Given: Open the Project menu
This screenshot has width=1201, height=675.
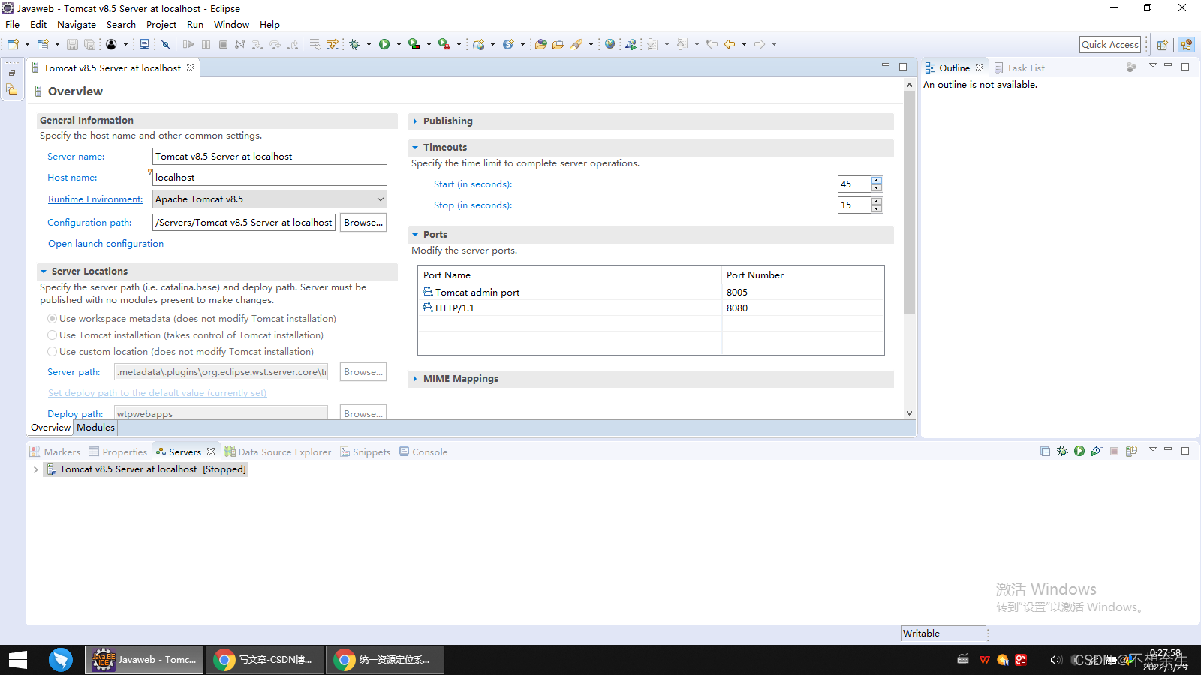Looking at the screenshot, I should pos(161,25).
